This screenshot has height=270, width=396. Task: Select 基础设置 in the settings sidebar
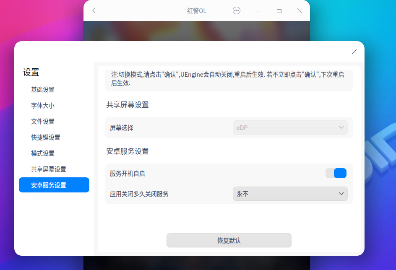coord(42,89)
